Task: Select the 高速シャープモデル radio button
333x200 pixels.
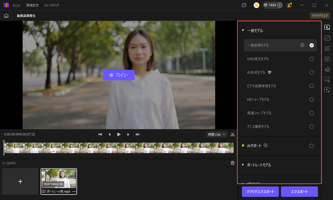Action: tap(312, 113)
